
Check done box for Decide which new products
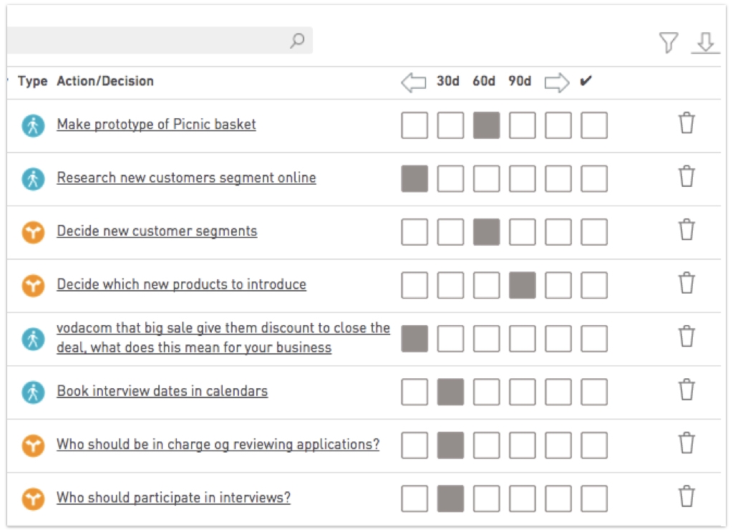593,285
